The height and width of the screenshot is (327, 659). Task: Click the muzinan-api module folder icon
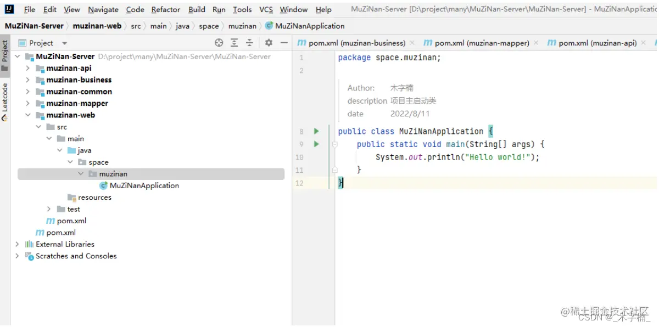[x=40, y=68]
